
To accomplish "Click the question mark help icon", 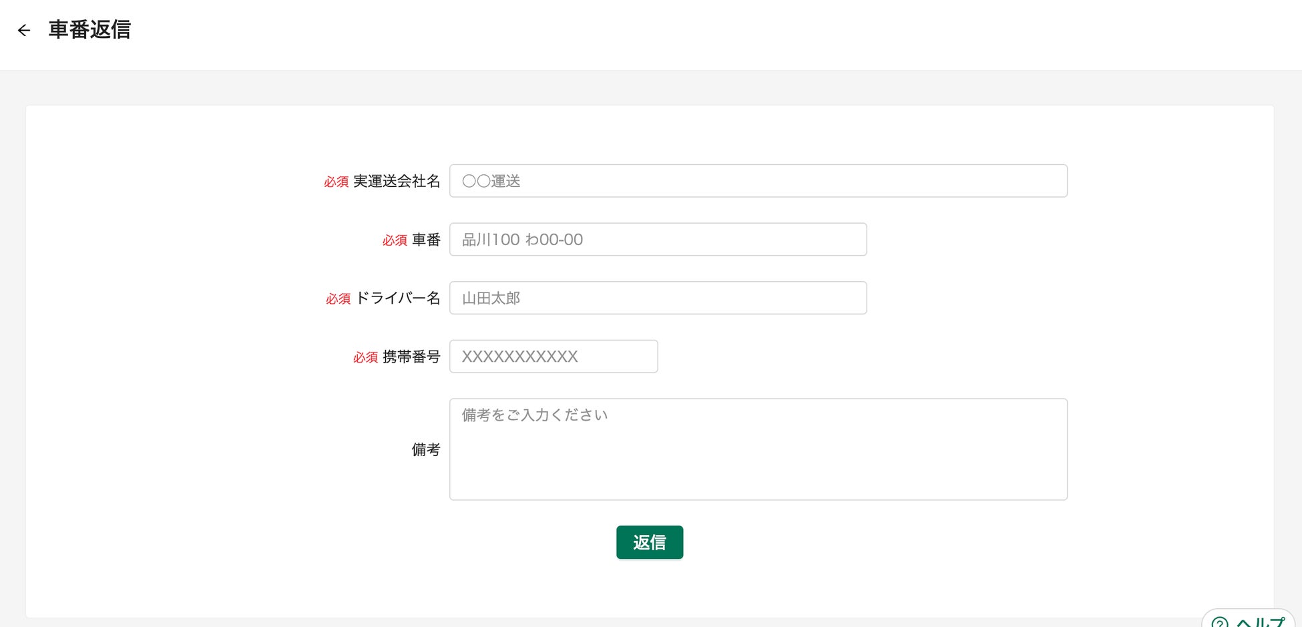I will pos(1219,622).
